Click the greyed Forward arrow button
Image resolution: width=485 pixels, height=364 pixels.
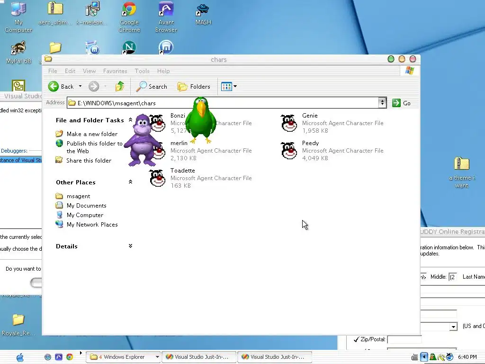coord(94,86)
